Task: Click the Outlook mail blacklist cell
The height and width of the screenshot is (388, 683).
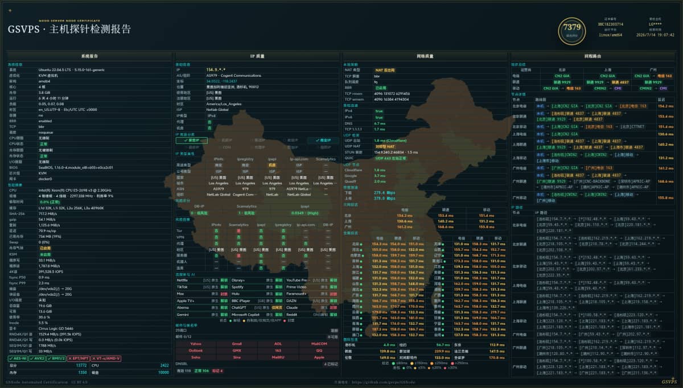Action: [196, 350]
